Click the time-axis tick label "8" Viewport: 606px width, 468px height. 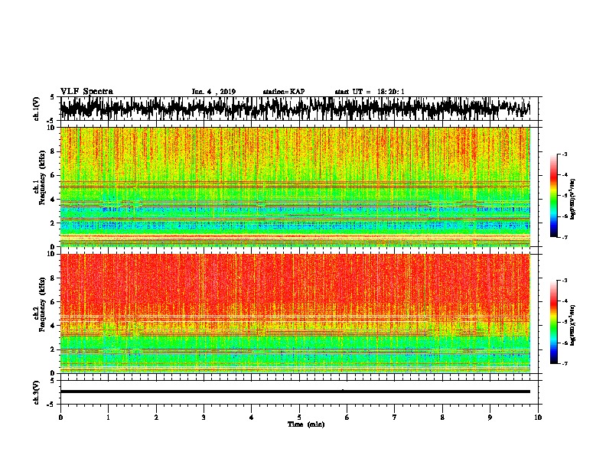pos(442,418)
